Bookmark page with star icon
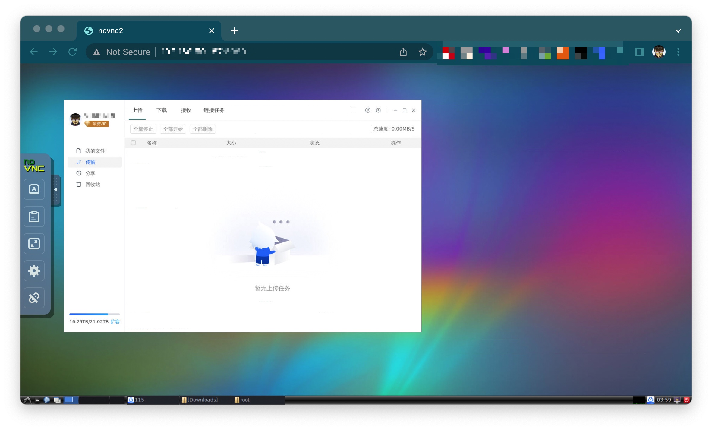The image size is (712, 430). coord(422,52)
